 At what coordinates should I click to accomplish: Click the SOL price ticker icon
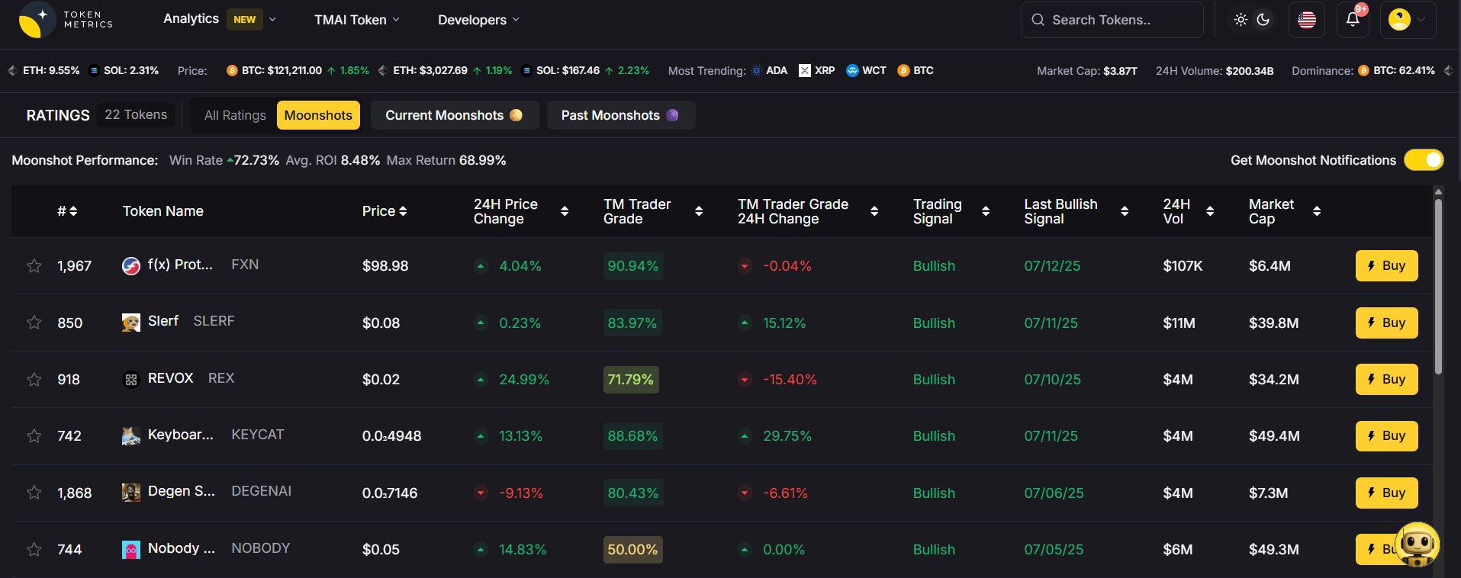pos(526,71)
